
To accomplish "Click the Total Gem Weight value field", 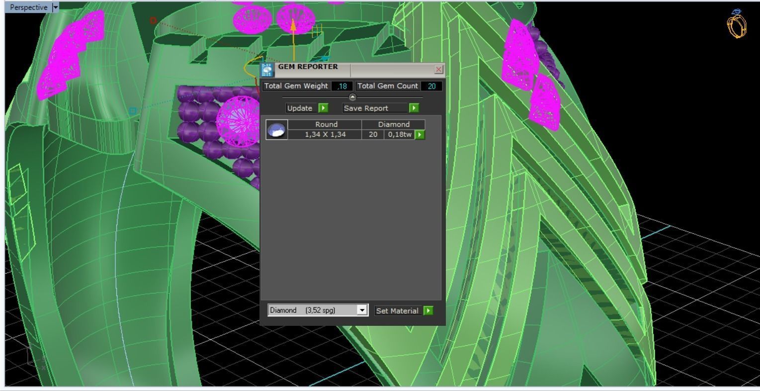I will coord(342,86).
